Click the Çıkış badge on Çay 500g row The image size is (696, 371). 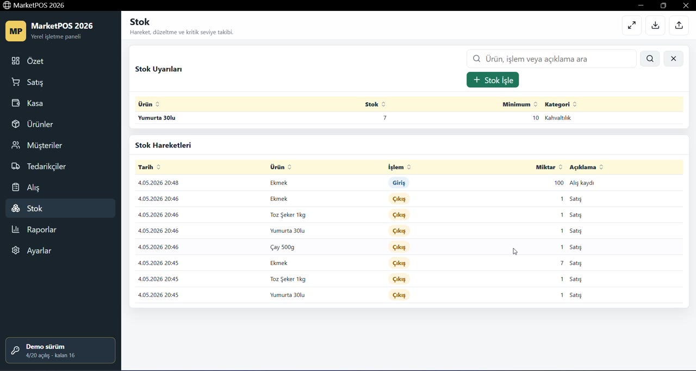[x=399, y=248]
